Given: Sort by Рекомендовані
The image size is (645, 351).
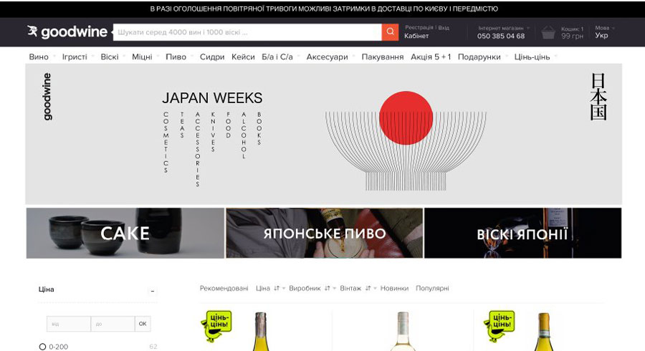Looking at the screenshot, I should (x=224, y=289).
